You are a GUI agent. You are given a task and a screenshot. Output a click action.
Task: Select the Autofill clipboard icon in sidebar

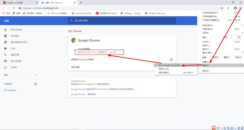click(x=5, y=36)
